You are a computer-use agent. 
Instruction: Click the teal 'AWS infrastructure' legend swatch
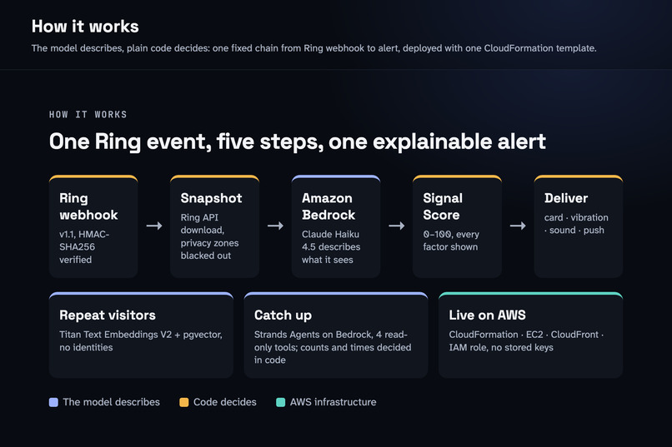[x=281, y=402]
